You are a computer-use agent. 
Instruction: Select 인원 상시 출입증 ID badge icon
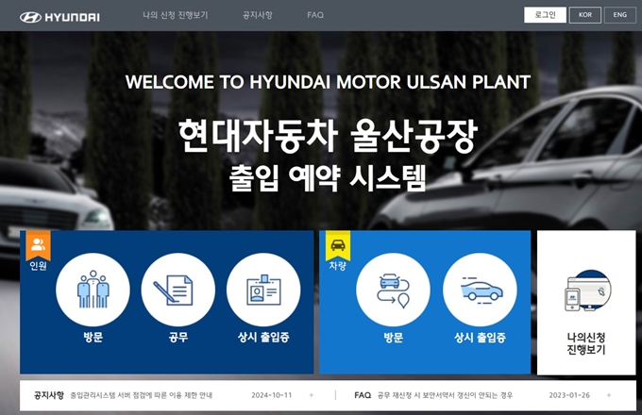pos(263,290)
